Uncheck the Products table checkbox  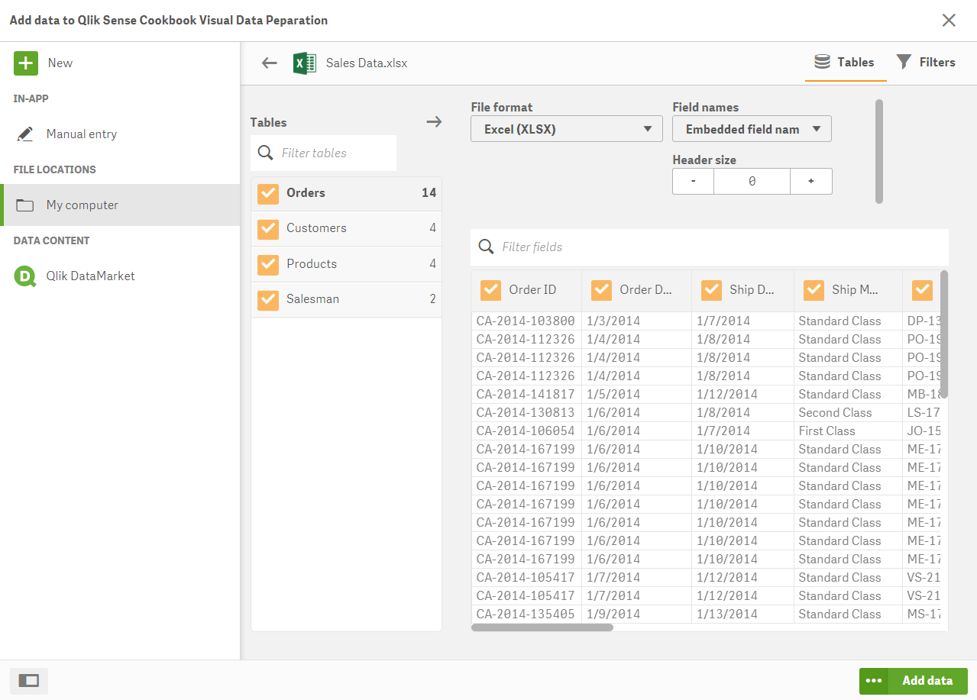tap(268, 264)
